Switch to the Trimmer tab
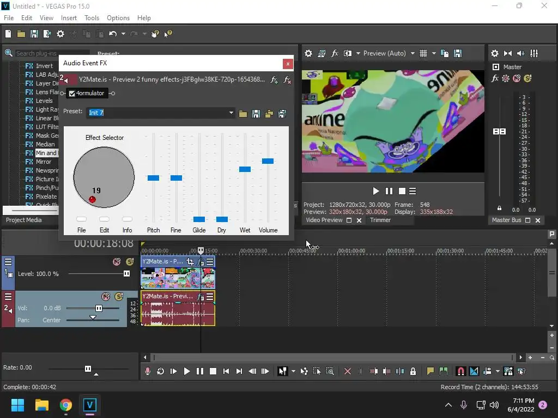558x418 pixels. pos(380,220)
